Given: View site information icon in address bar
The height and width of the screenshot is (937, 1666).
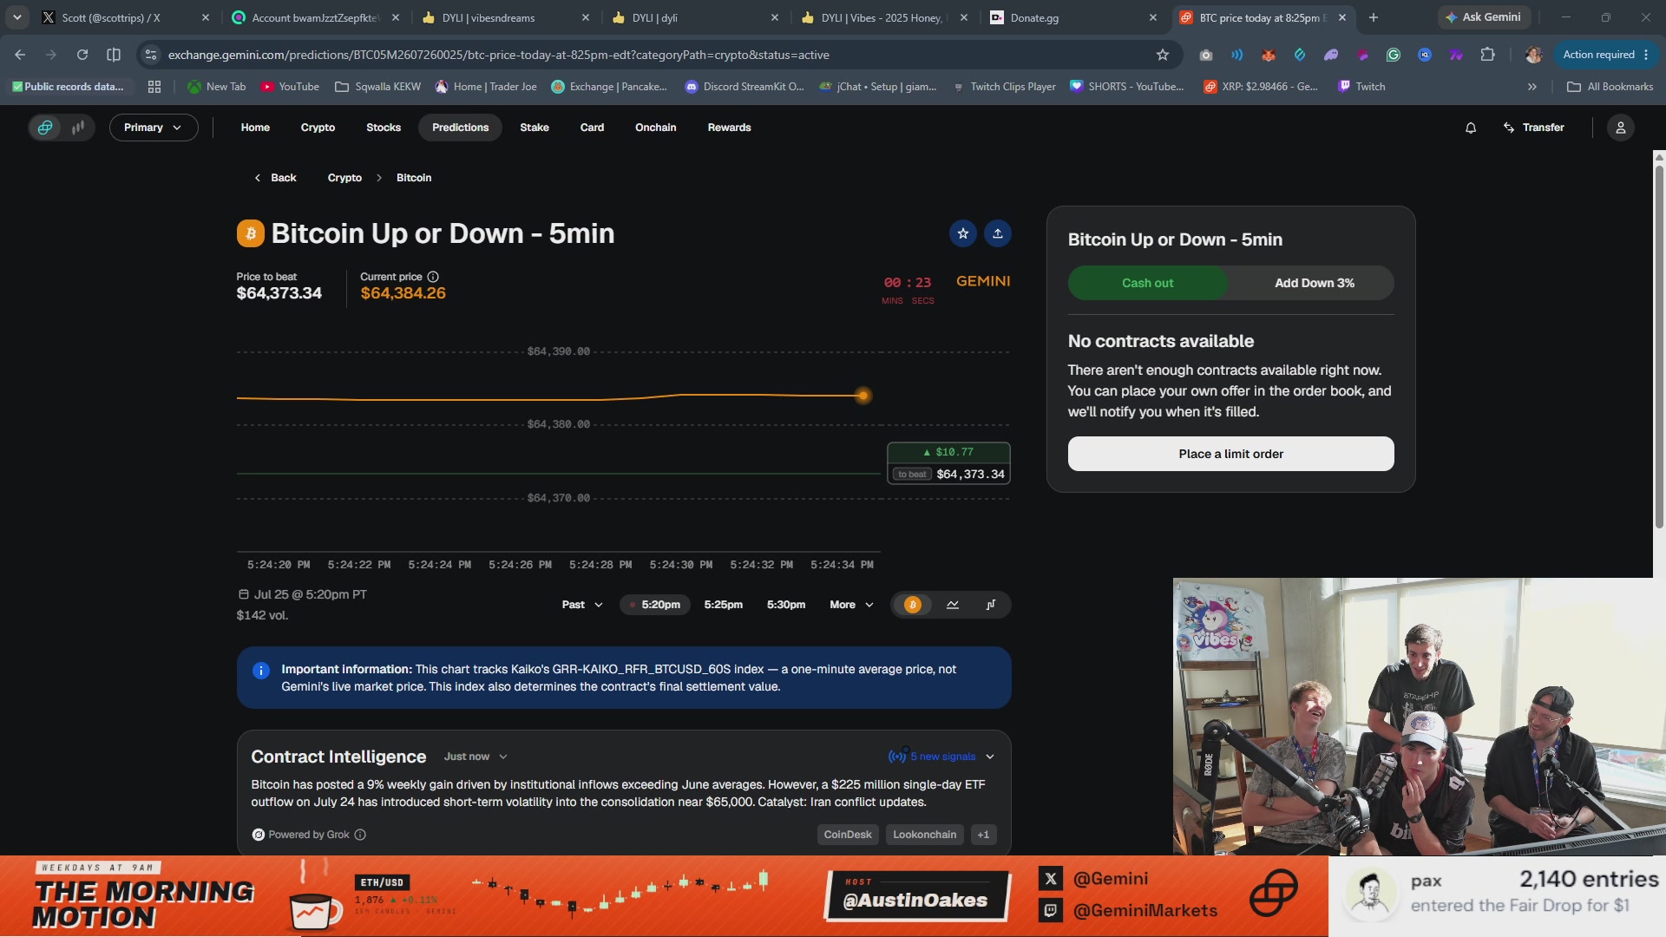Looking at the screenshot, I should (151, 55).
